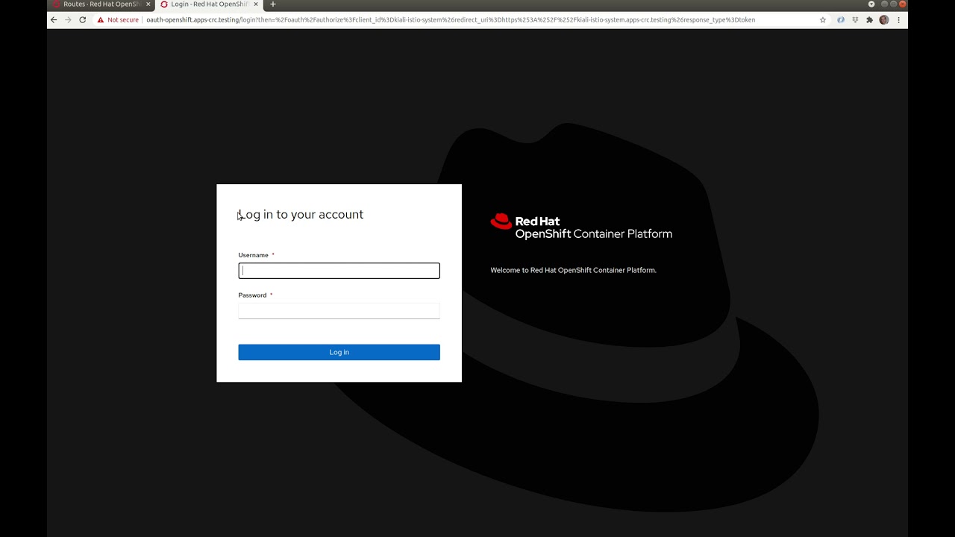The width and height of the screenshot is (955, 537).
Task: Open the Dropbox extension icon
Action: point(855,20)
